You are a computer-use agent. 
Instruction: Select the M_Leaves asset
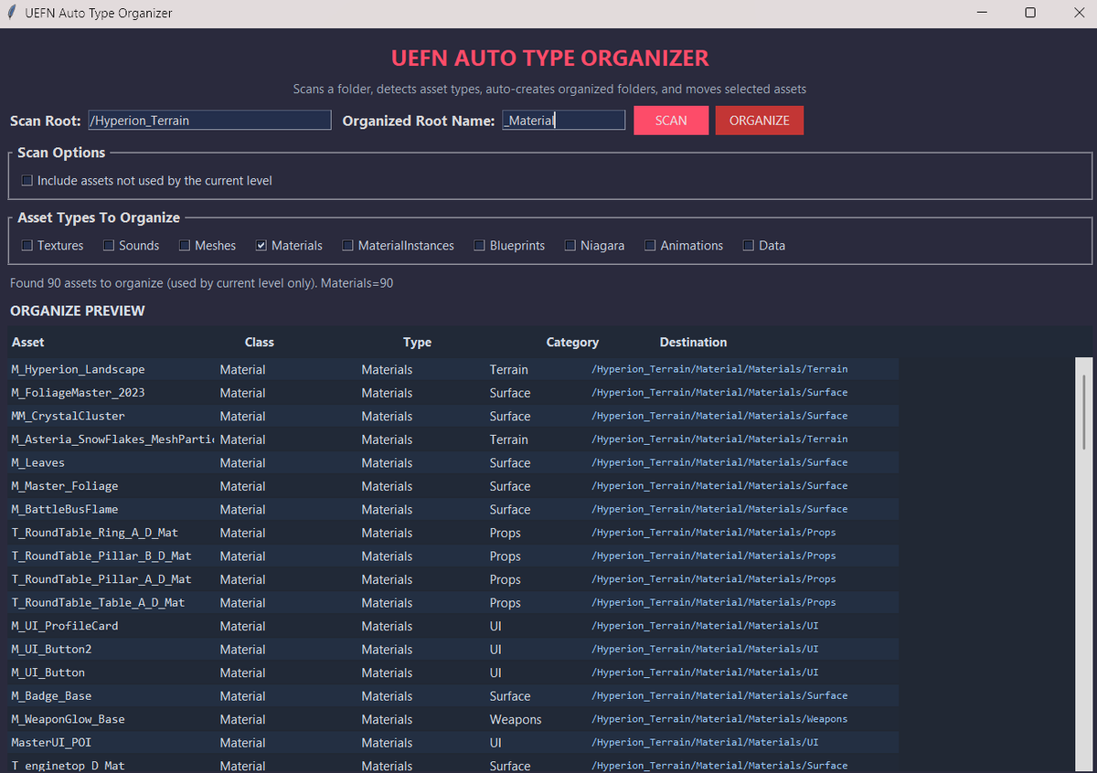point(453,462)
